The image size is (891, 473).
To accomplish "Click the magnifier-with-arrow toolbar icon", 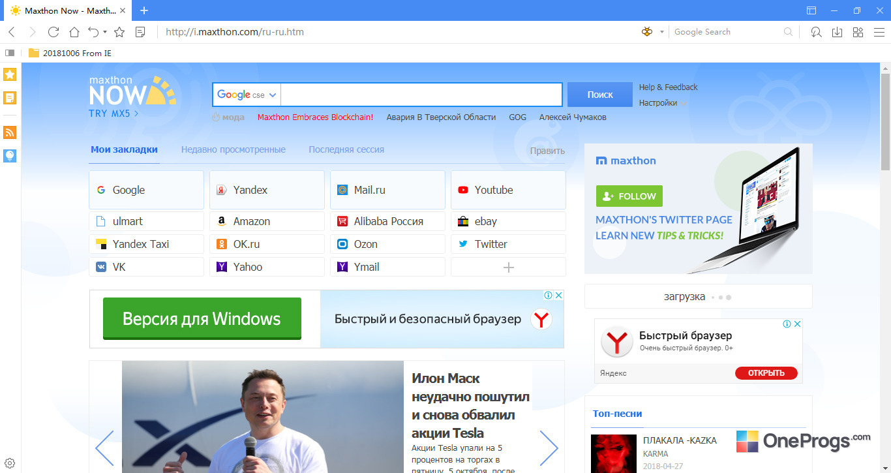I will (816, 32).
